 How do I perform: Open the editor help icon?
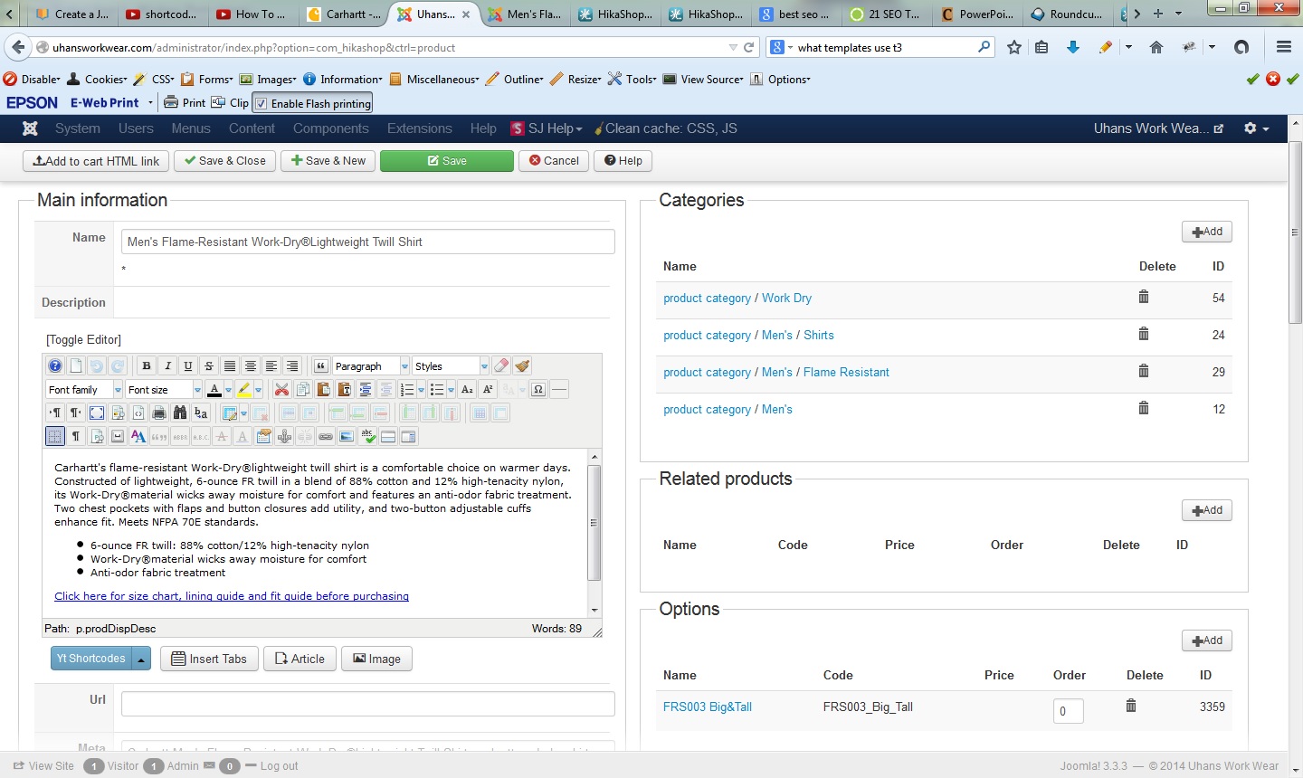point(55,366)
